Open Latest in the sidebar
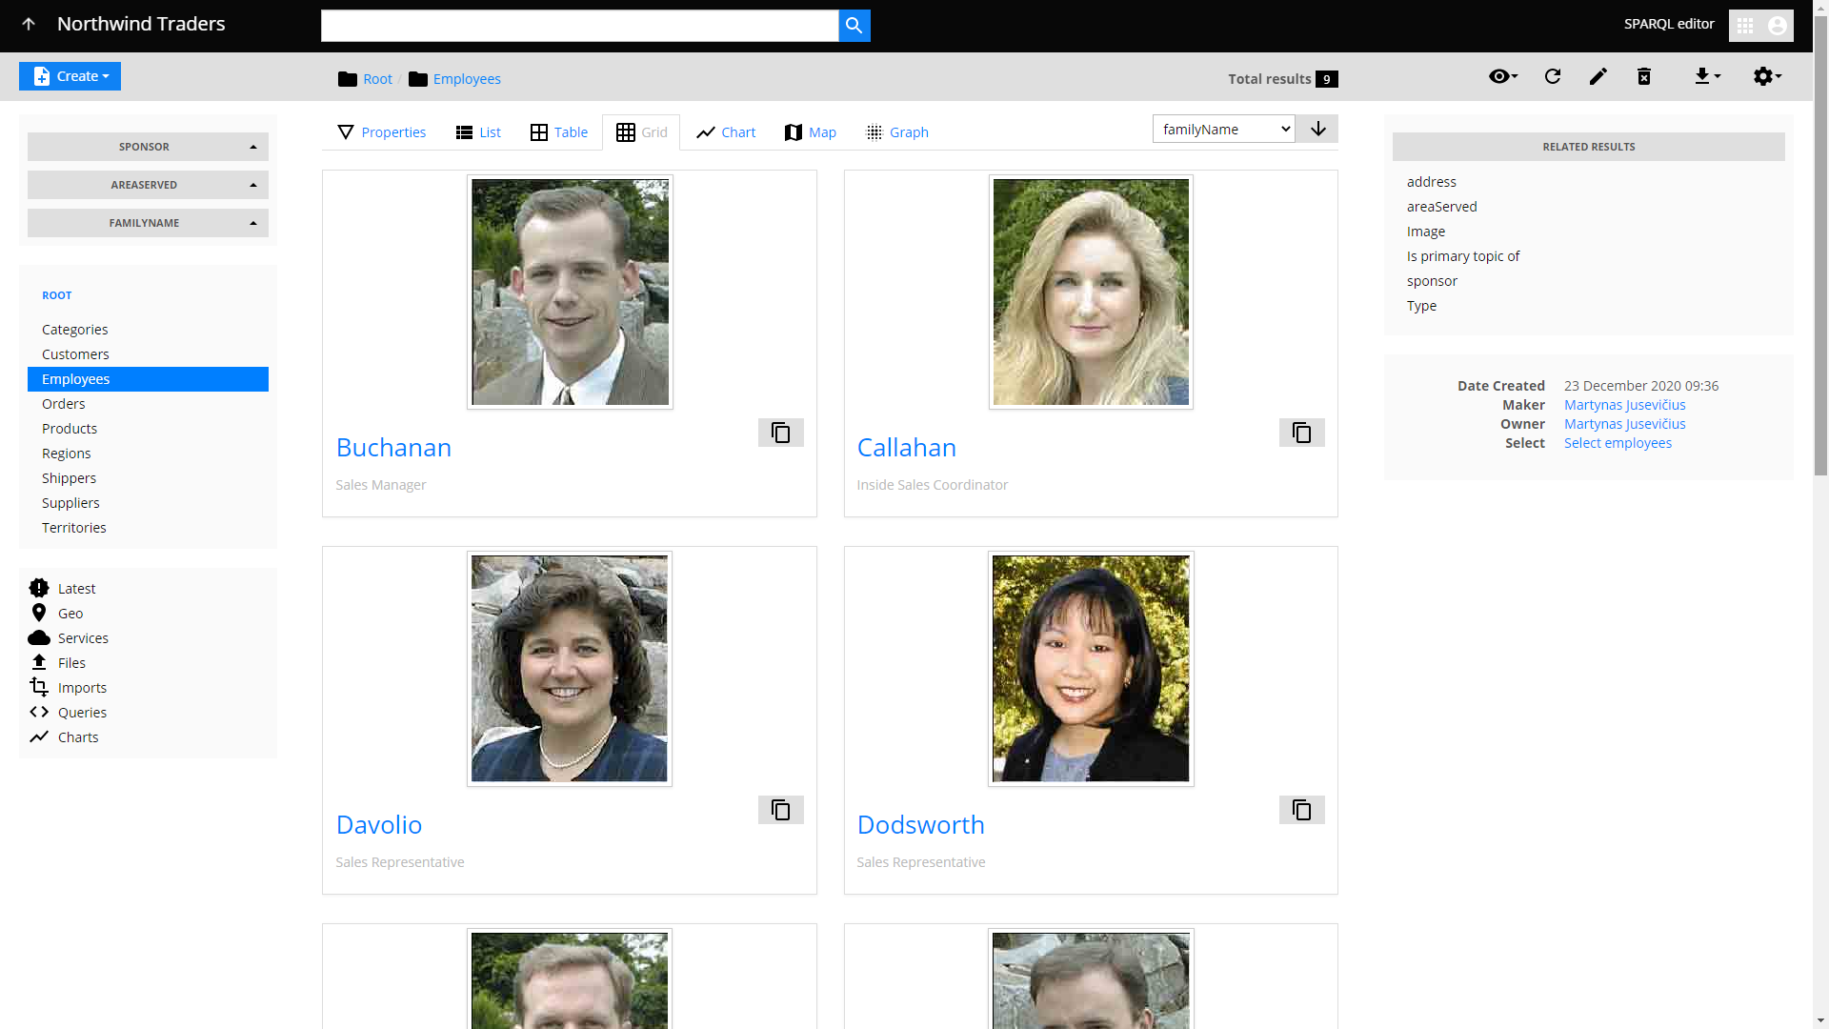Viewport: 1829px width, 1029px height. click(63, 589)
